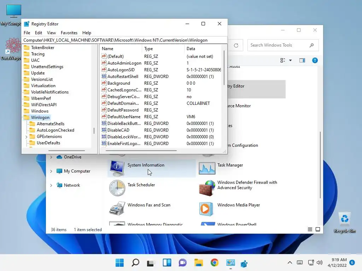Select the UnattendSettings registry key
Image resolution: width=362 pixels, height=271 pixels.
[47, 67]
